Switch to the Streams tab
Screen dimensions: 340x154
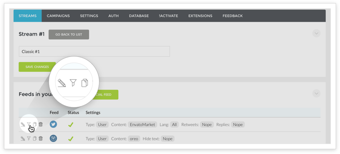tap(27, 16)
